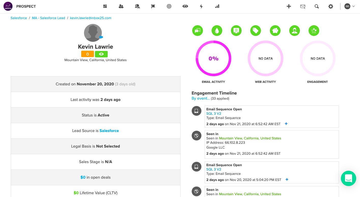Open the campaigns flag icon

(153, 6)
